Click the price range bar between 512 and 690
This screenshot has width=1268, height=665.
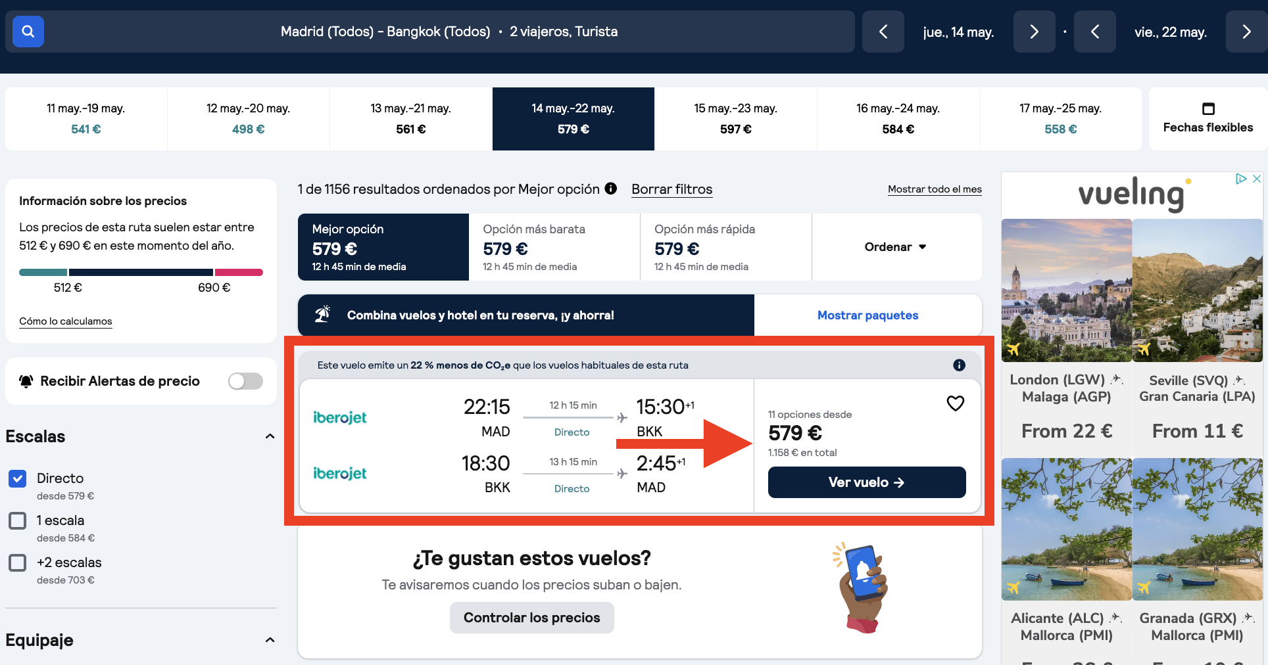tap(140, 272)
